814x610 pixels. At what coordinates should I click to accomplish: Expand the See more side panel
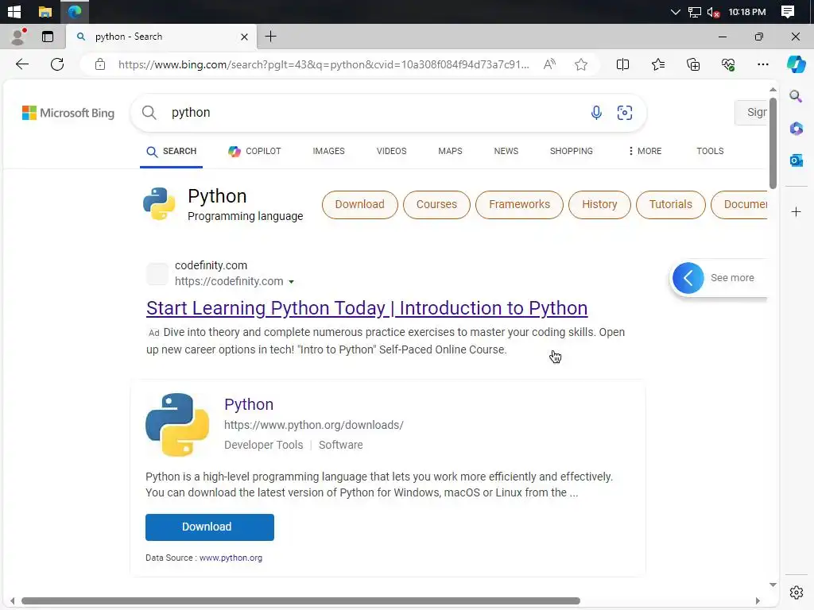coord(719,277)
